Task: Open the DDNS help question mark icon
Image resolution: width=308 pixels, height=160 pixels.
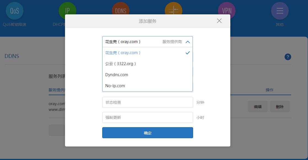Action: (x=288, y=57)
